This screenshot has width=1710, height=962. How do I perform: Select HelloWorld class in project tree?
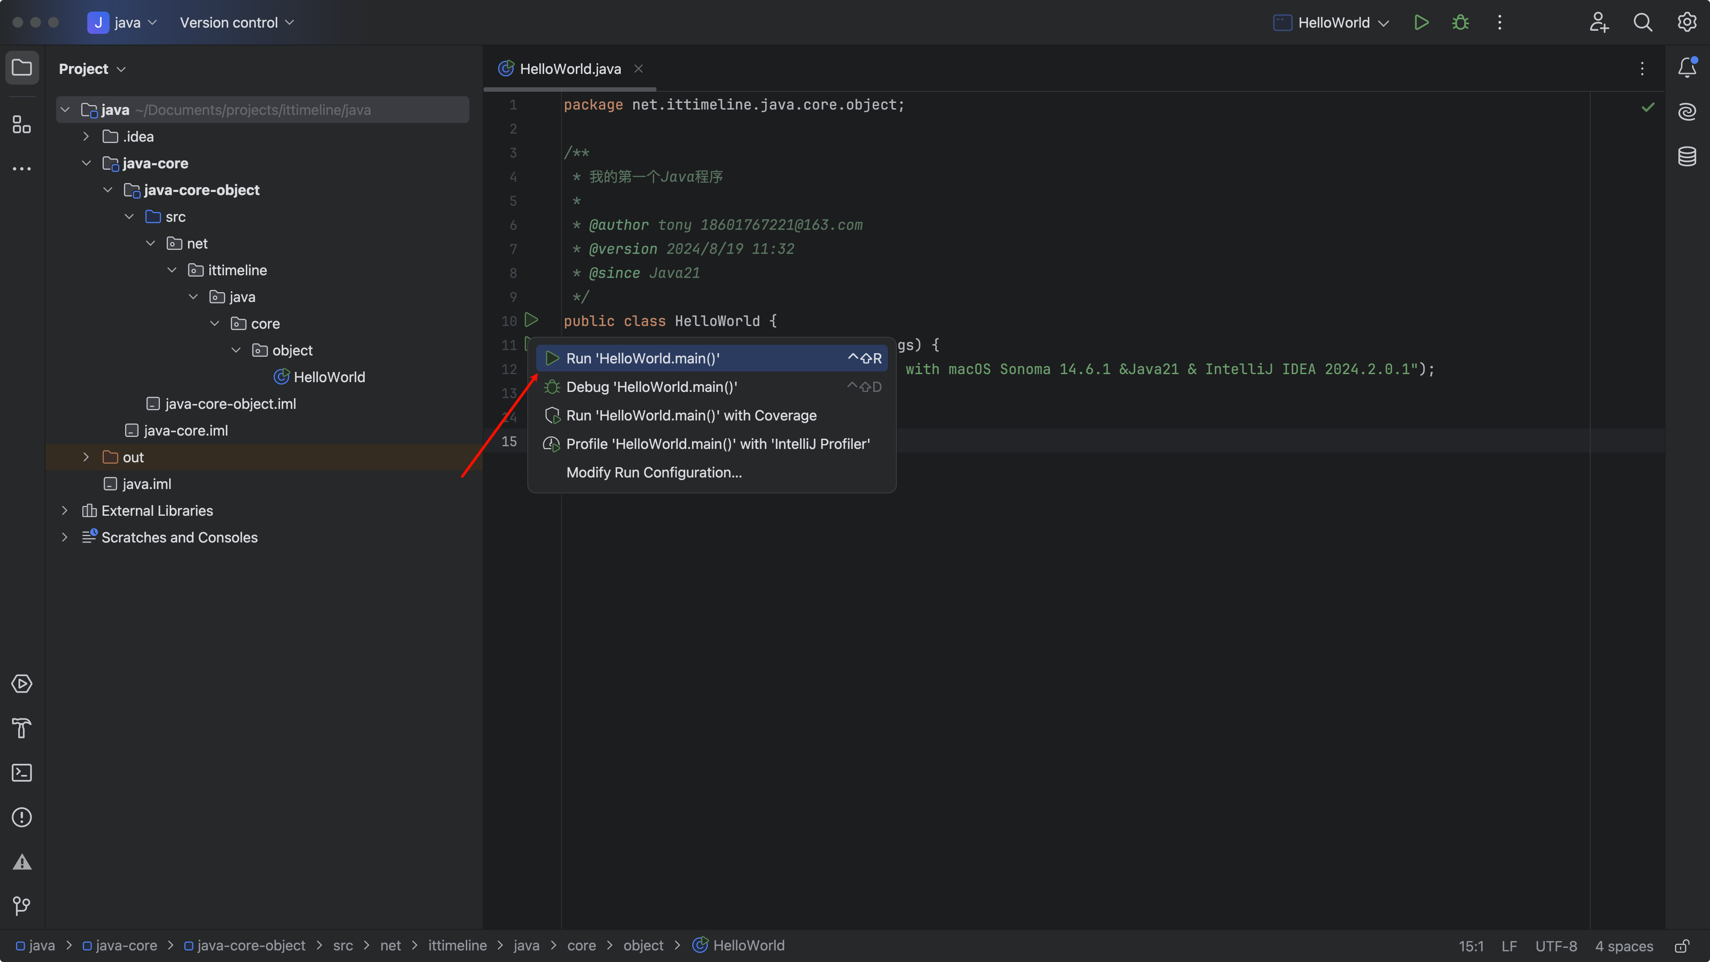click(329, 377)
